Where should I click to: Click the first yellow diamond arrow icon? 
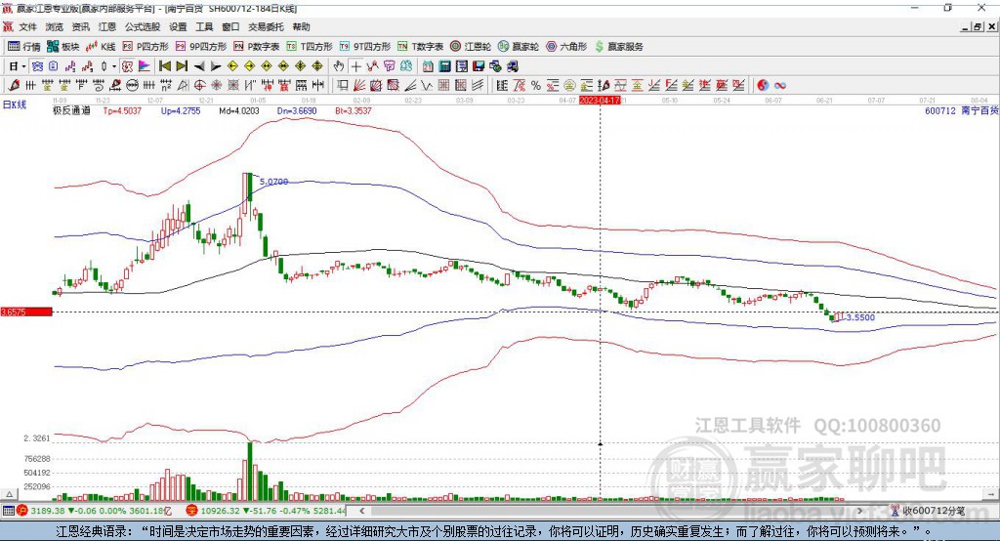(x=232, y=66)
